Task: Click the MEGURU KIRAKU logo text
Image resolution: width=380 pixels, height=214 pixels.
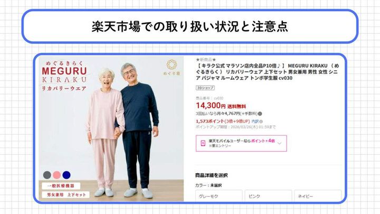Action: (x=64, y=76)
